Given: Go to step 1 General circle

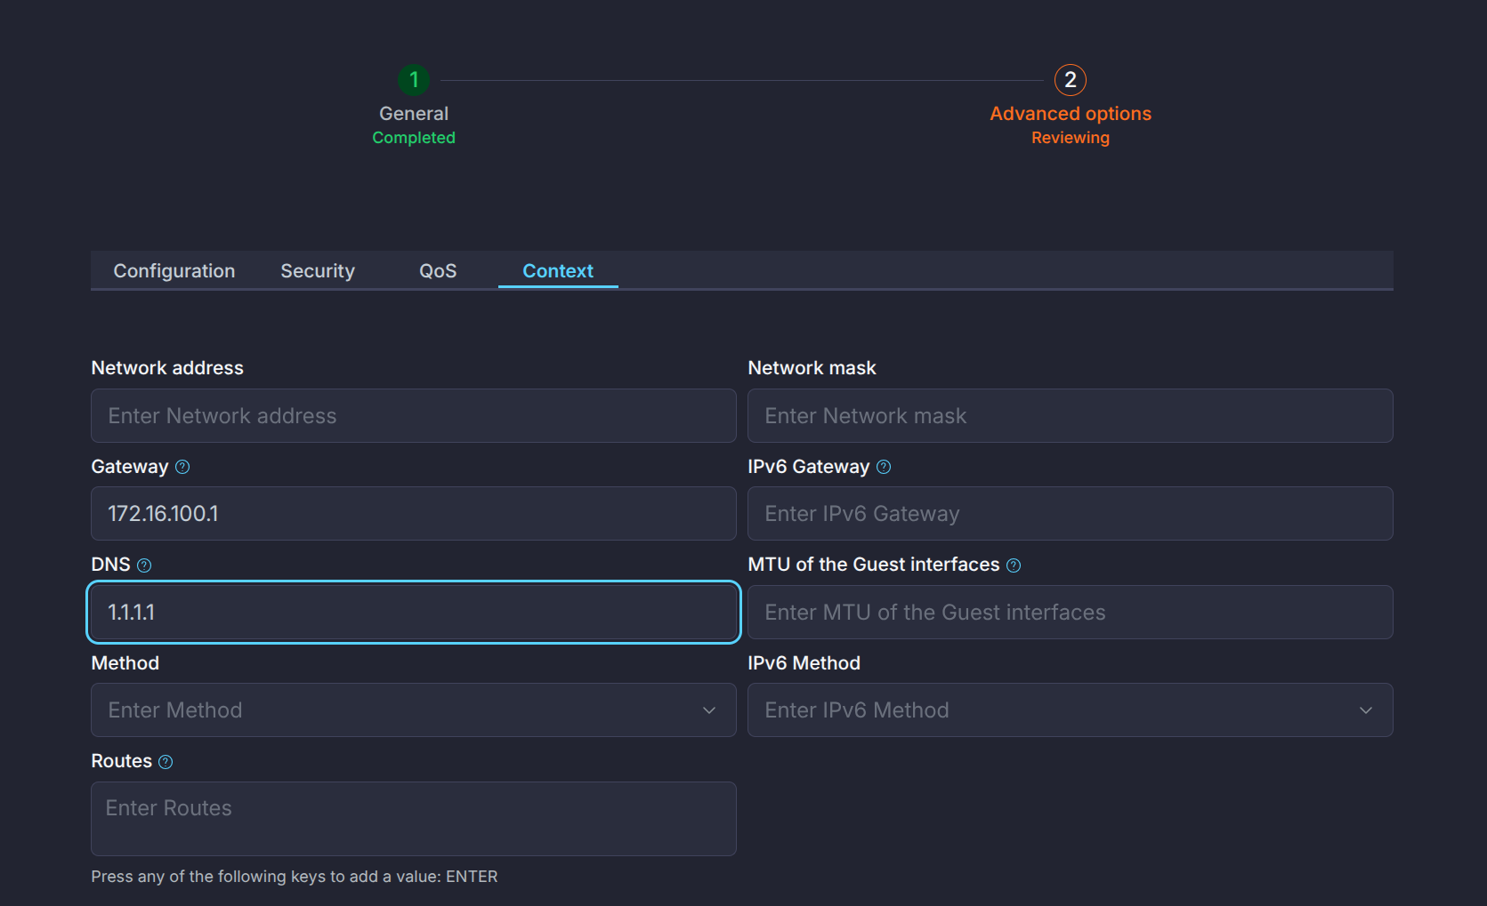Looking at the screenshot, I should click(414, 80).
